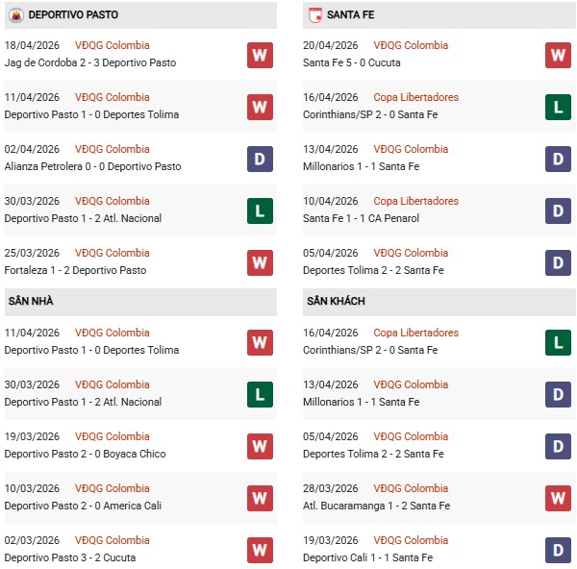Viewport: 577px width, 569px height.
Task: Click D badge for Alianza Petrolera match
Action: 260,159
